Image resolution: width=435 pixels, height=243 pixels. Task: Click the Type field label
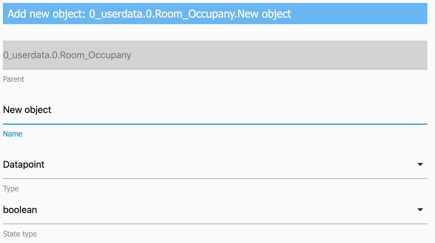click(x=11, y=189)
